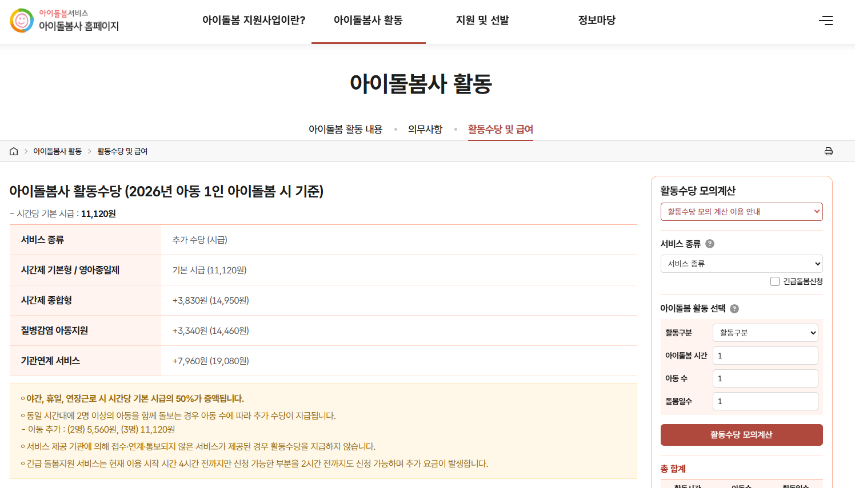This screenshot has height=488, width=855.
Task: Click the home icon in breadcrumb
Action: (x=14, y=151)
